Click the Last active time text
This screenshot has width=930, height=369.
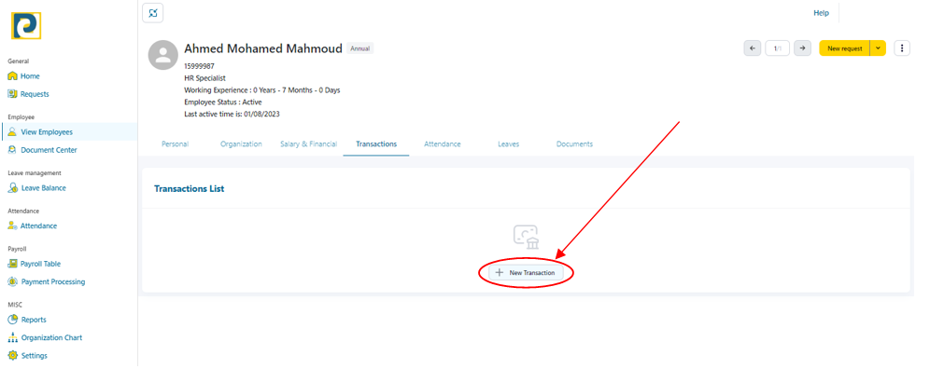click(232, 114)
